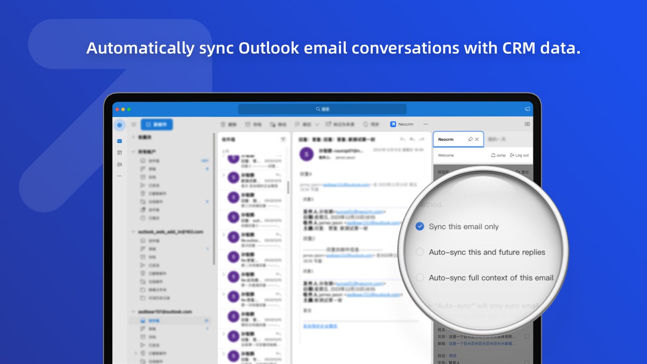Image resolution: width=647 pixels, height=364 pixels.
Task: Open the long blue 邮箱 address link
Action: pos(482,344)
